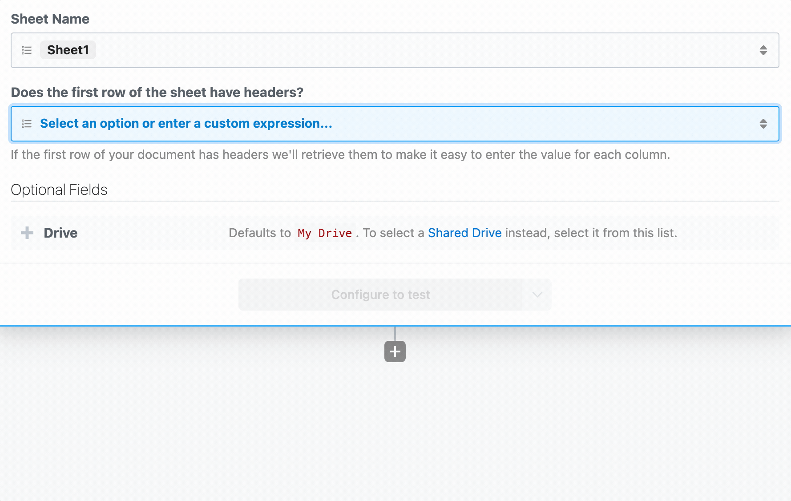The width and height of the screenshot is (791, 501).
Task: Open headers dropdown using the arrows icon
Action: pyautogui.click(x=763, y=124)
